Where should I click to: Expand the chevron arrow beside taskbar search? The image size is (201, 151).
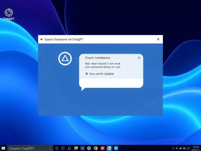tap(50, 148)
